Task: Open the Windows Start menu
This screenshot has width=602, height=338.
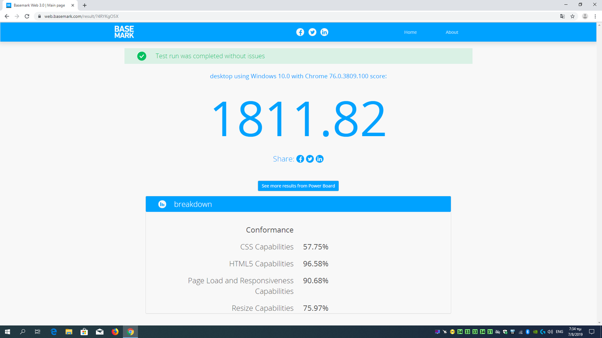Action: click(8, 332)
